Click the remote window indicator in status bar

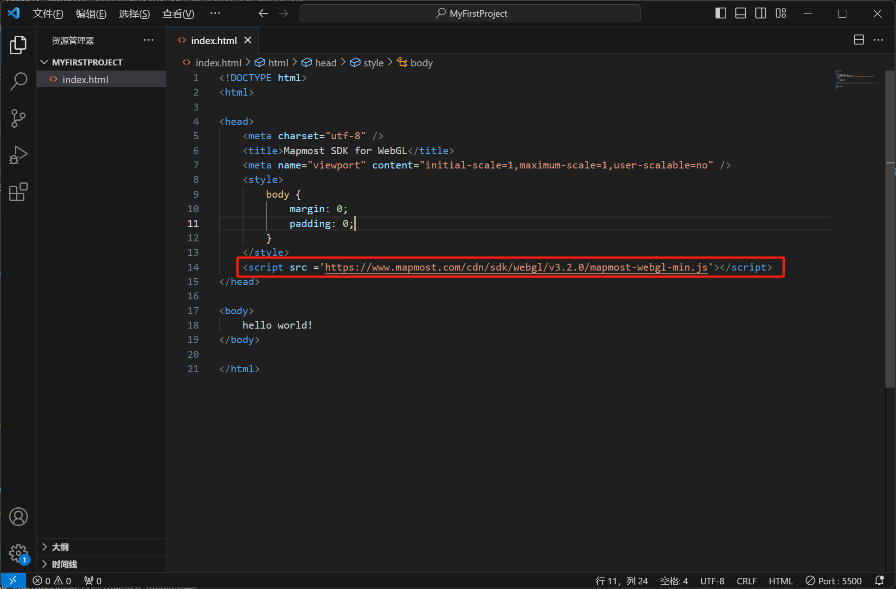point(13,580)
